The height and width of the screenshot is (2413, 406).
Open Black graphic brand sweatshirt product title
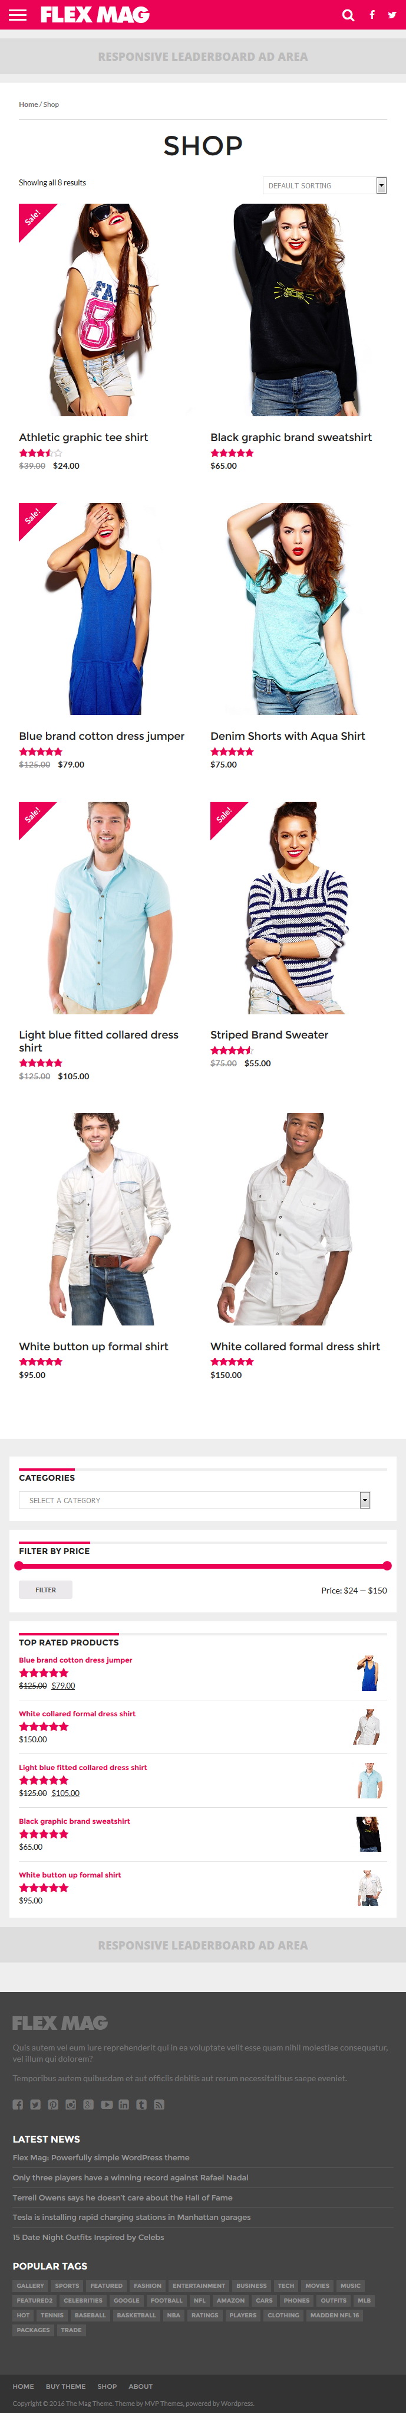point(291,437)
